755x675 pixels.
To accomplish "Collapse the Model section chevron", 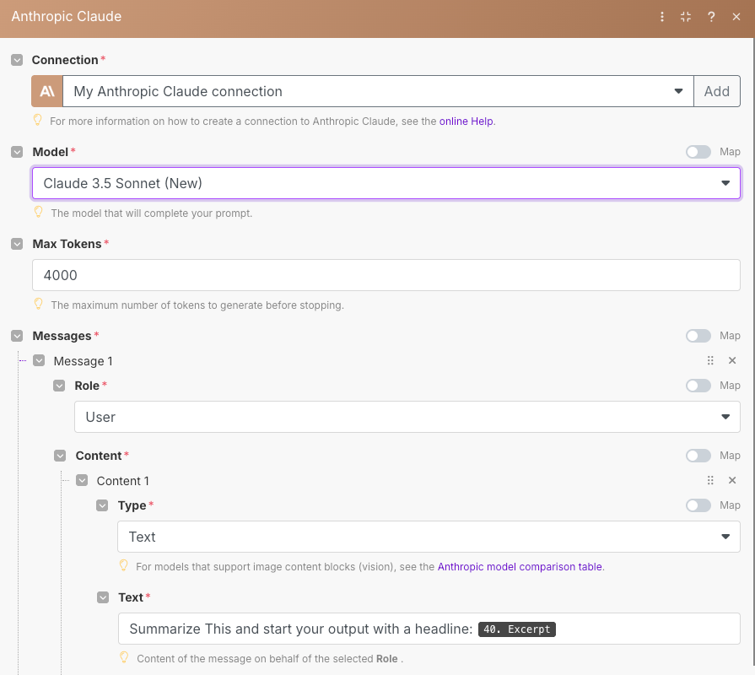I will (x=17, y=152).
